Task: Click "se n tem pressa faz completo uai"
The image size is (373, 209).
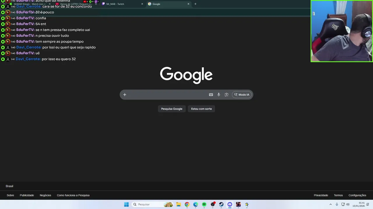Action: click(62, 30)
